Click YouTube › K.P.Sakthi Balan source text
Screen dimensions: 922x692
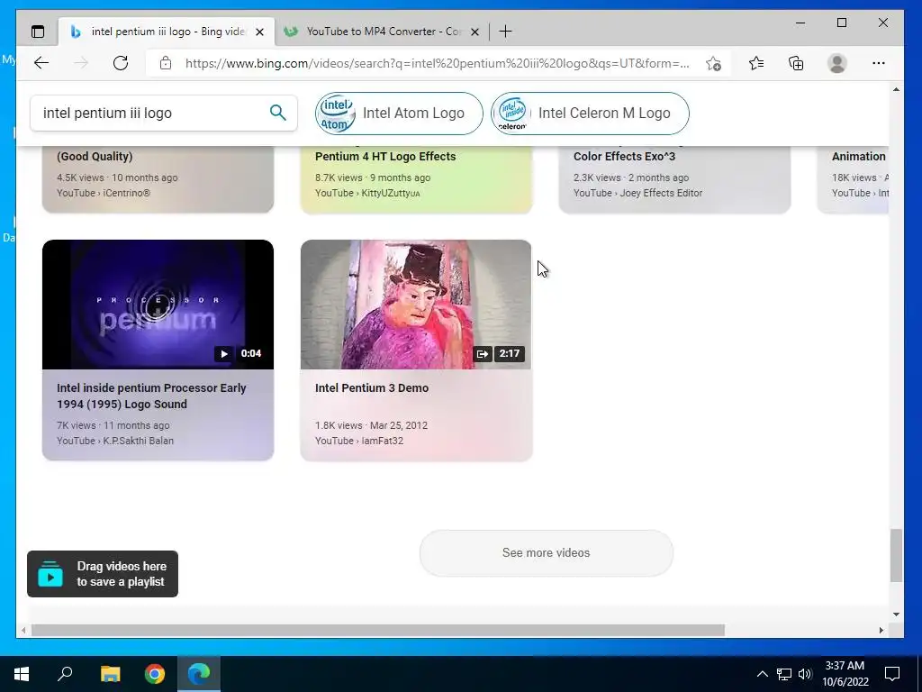point(115,441)
